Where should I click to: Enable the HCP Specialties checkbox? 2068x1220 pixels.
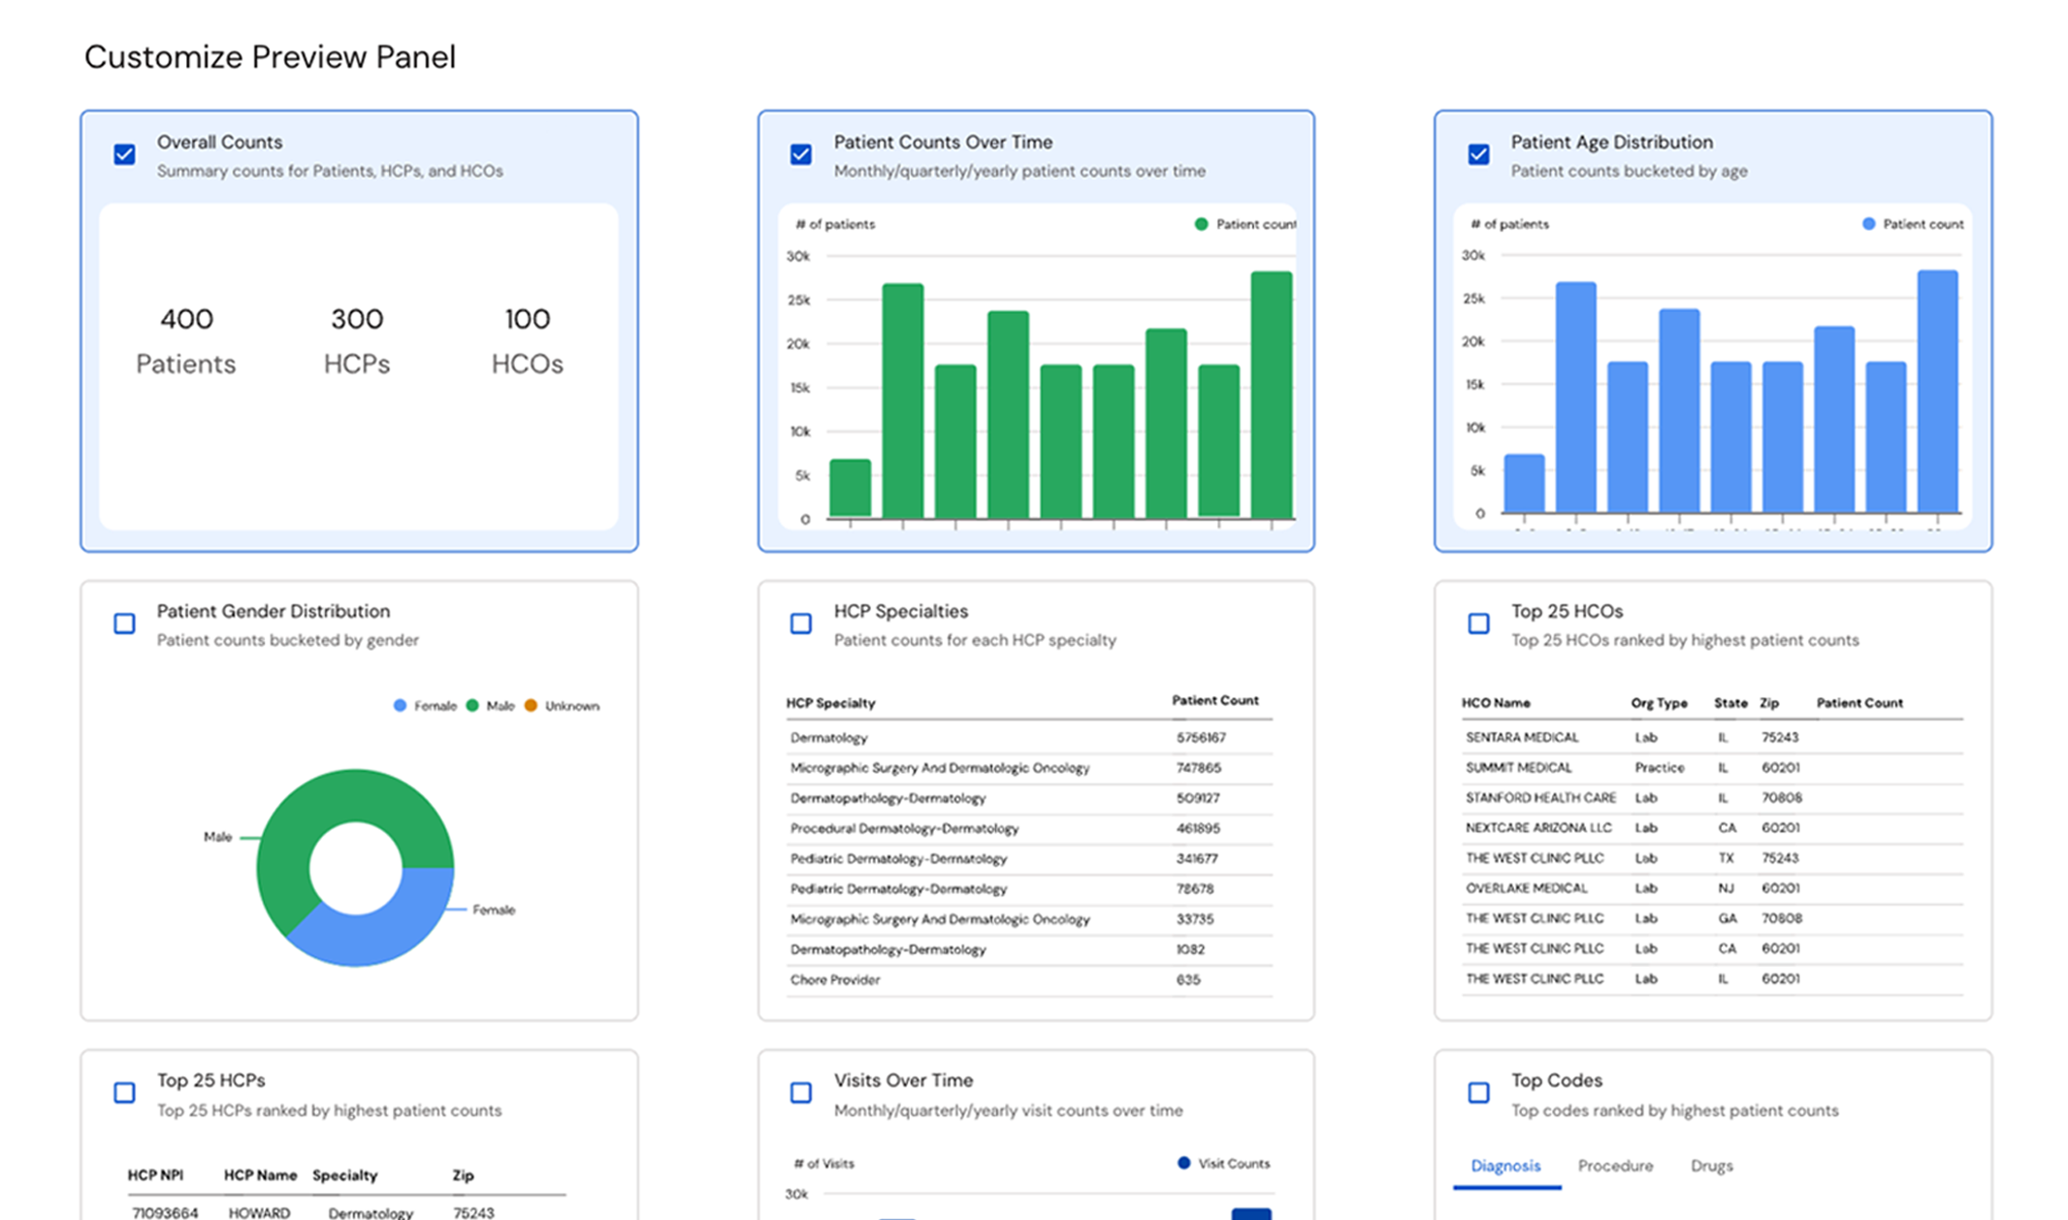click(801, 624)
